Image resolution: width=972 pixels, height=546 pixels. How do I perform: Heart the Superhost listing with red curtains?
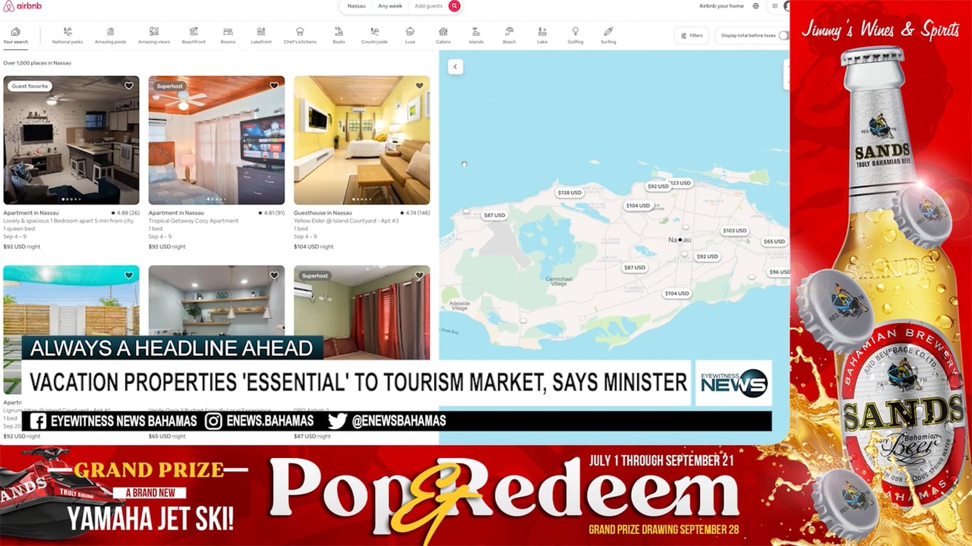[x=419, y=275]
